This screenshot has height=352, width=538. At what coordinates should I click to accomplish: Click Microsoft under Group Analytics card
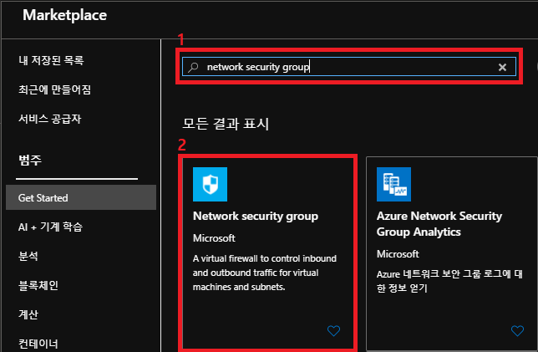[398, 254]
